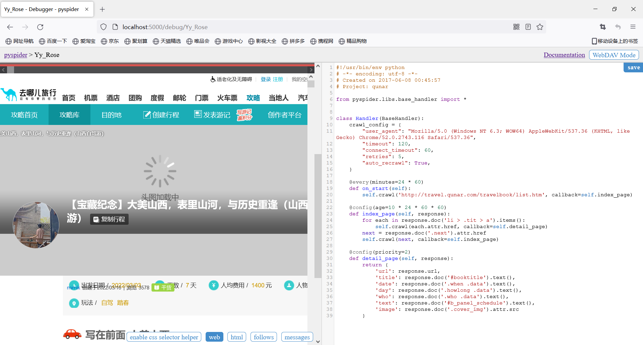Click the pencil icon beside 创建行程

(147, 115)
